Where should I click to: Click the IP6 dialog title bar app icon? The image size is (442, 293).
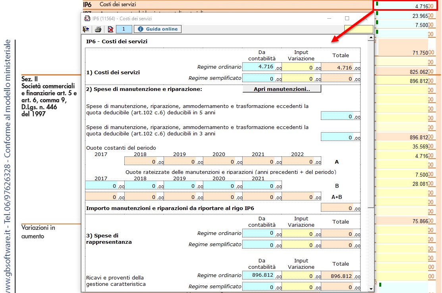pyautogui.click(x=87, y=19)
